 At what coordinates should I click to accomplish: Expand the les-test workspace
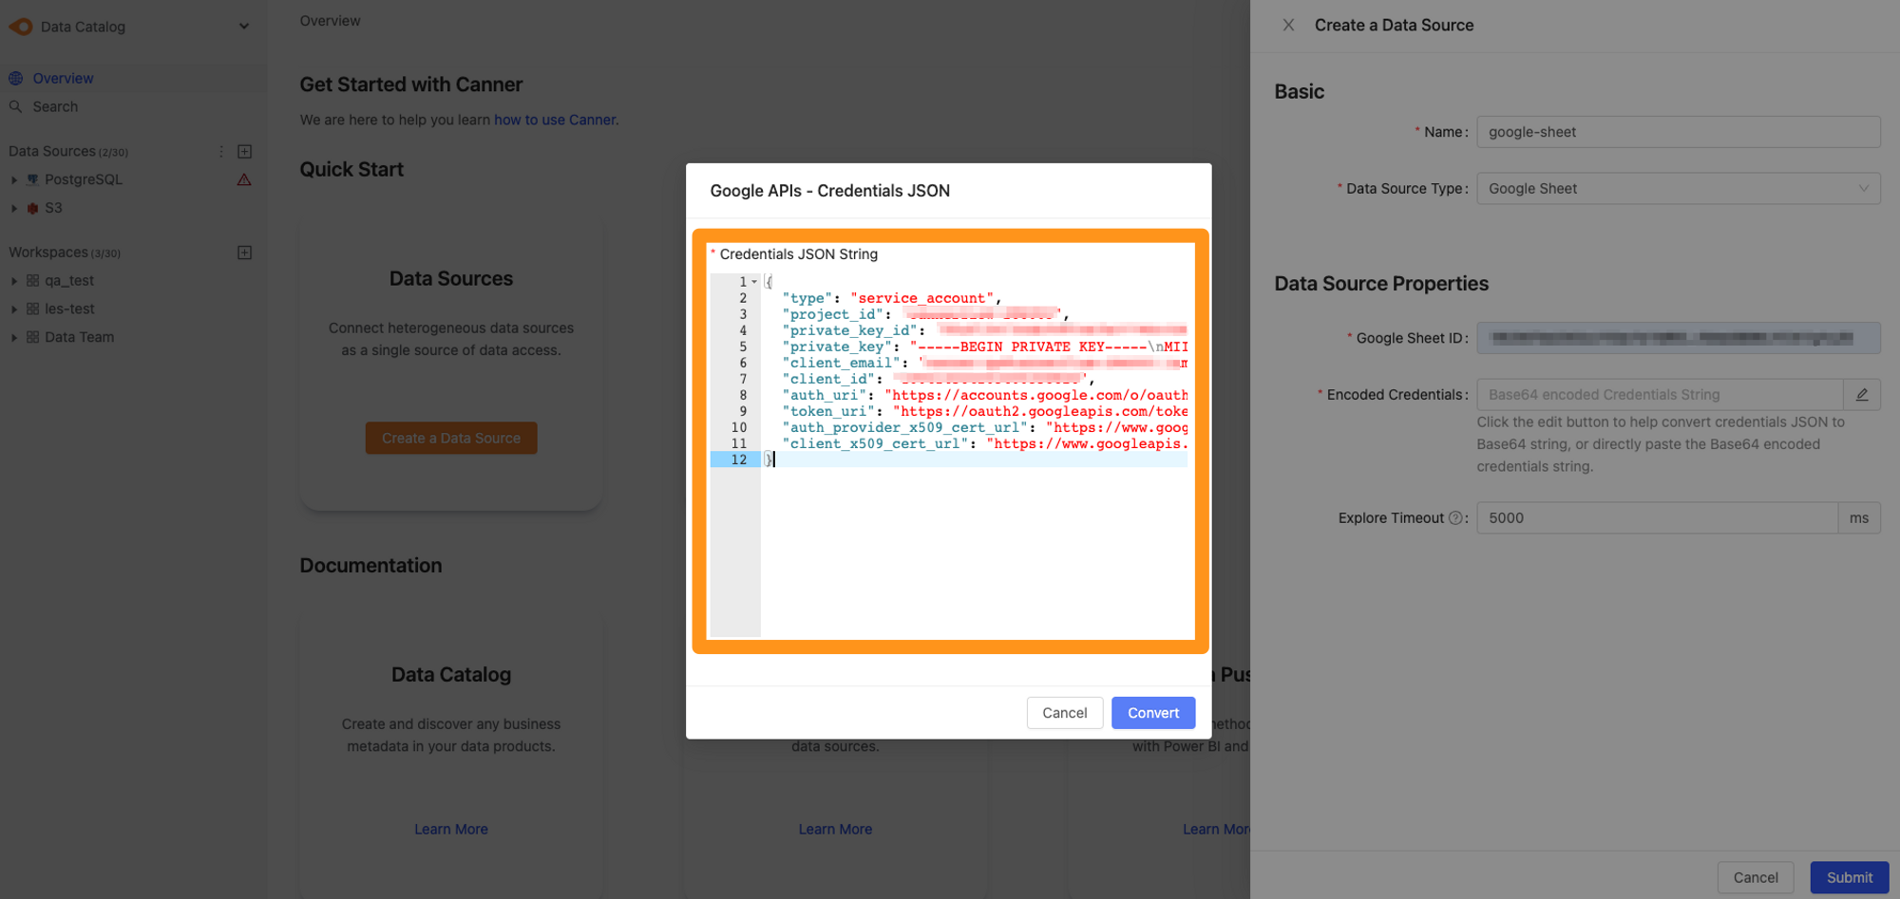point(14,309)
